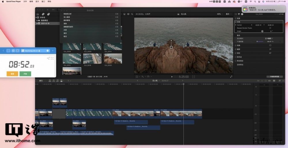Toggle timeline solo headphones icon

[x=266, y=81]
